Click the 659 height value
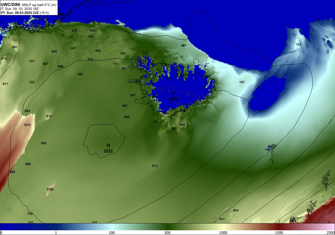 93,31
